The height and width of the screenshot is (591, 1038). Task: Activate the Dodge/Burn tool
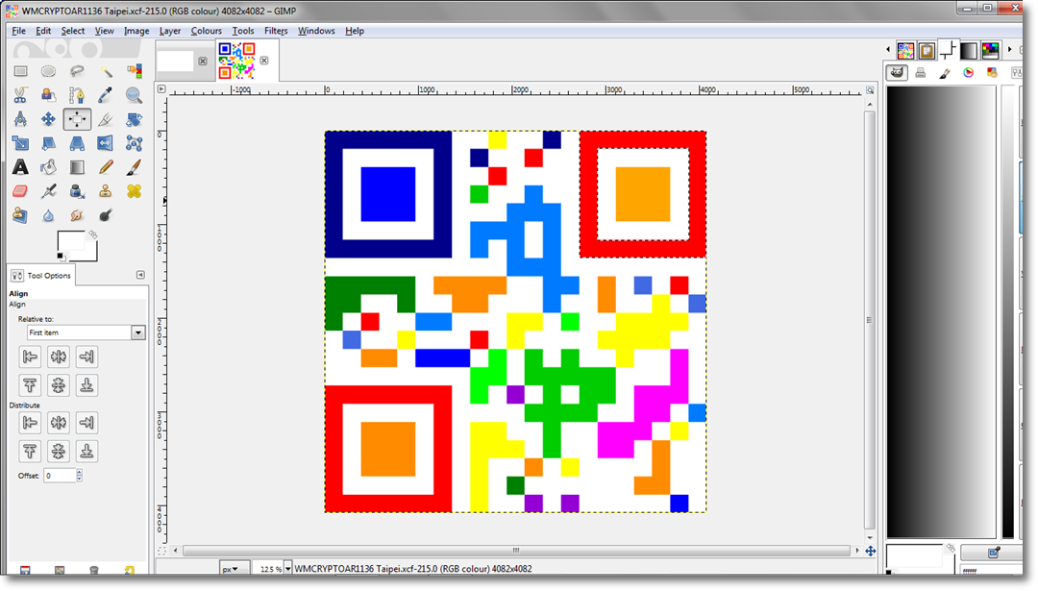tap(106, 215)
